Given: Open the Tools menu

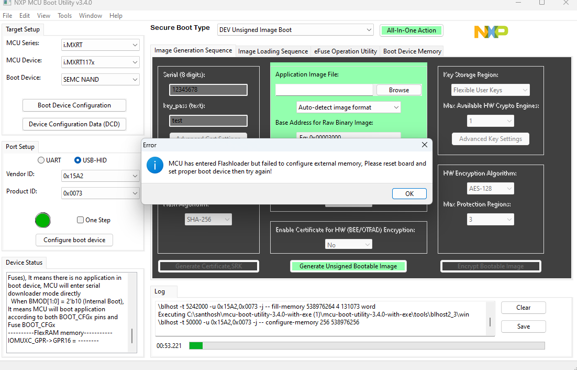Looking at the screenshot, I should click(x=64, y=15).
